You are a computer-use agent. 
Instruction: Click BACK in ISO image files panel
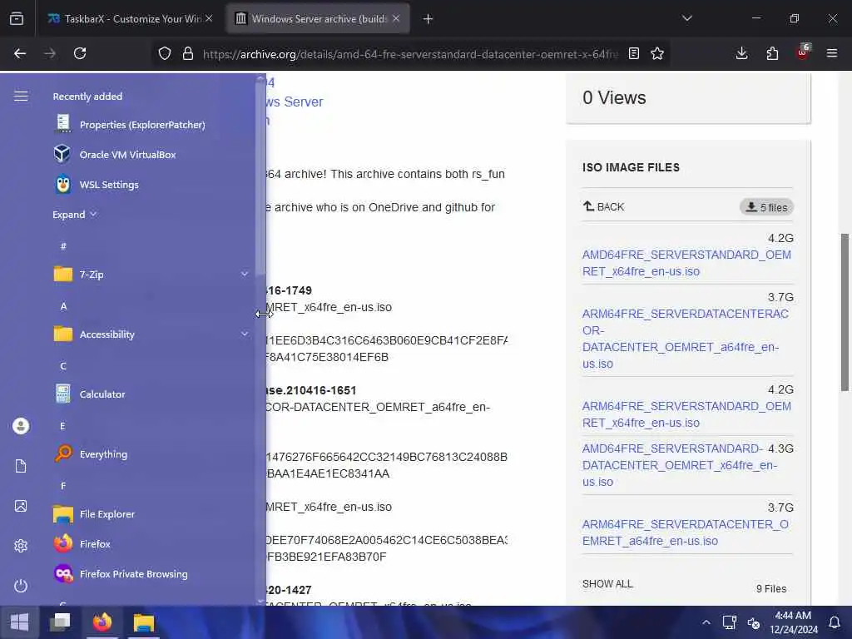tap(604, 206)
